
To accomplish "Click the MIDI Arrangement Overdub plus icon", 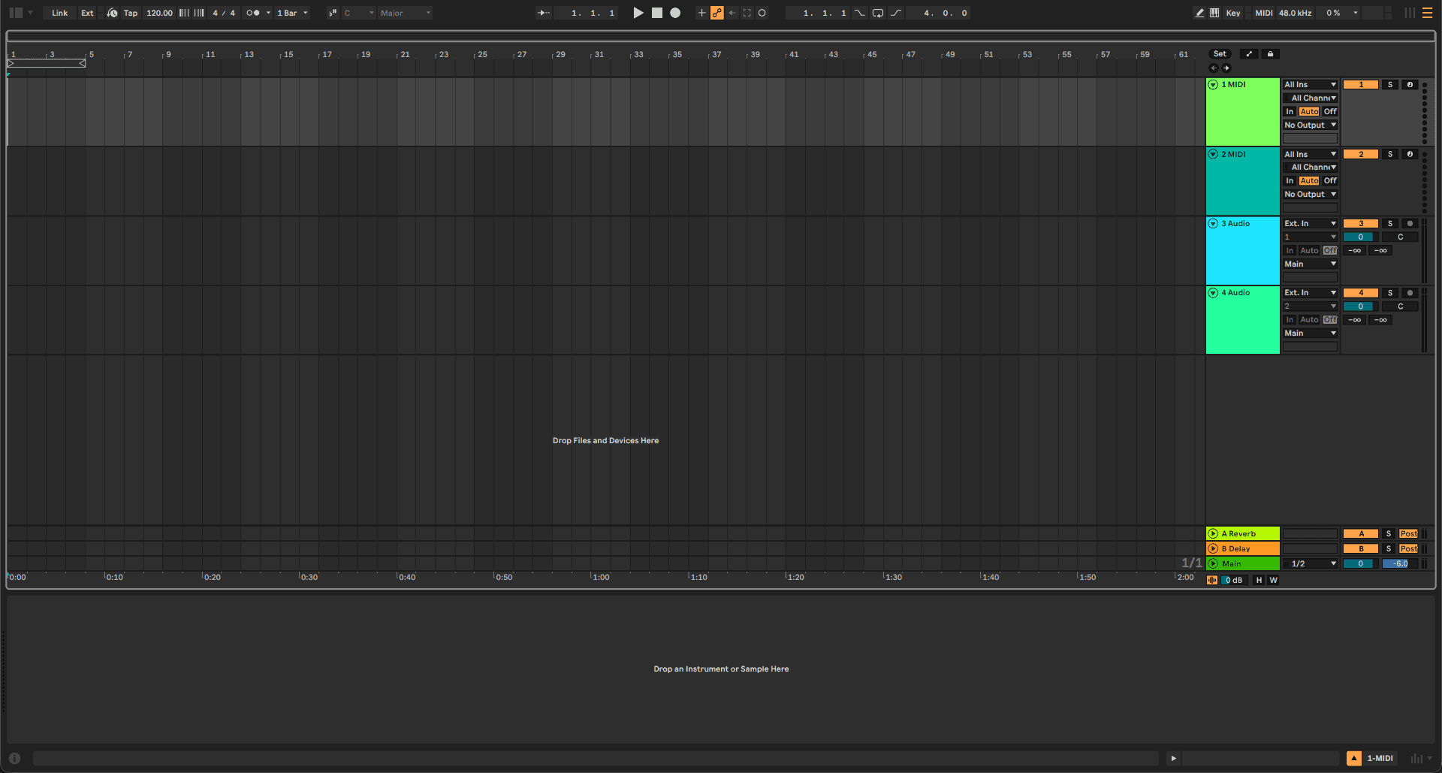I will pos(701,13).
